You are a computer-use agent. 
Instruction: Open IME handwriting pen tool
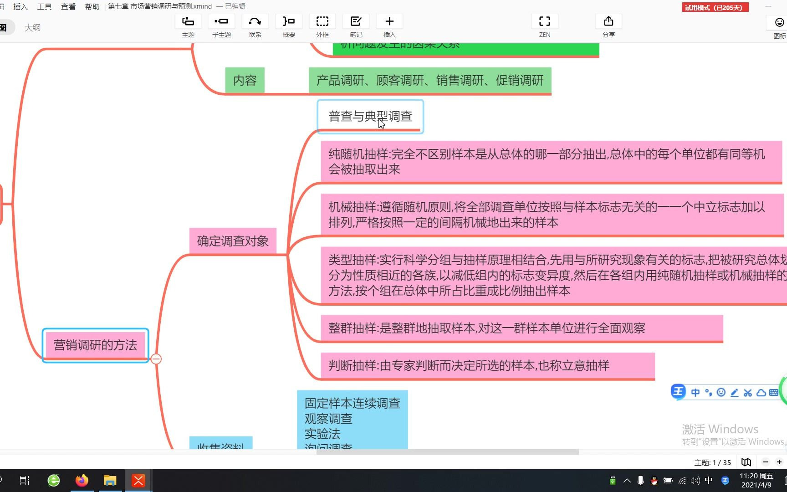click(734, 393)
